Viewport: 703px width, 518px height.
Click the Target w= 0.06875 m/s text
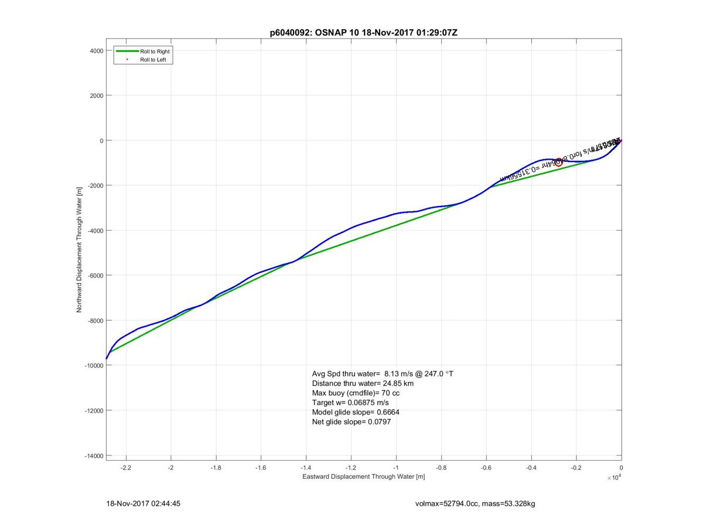click(x=350, y=403)
